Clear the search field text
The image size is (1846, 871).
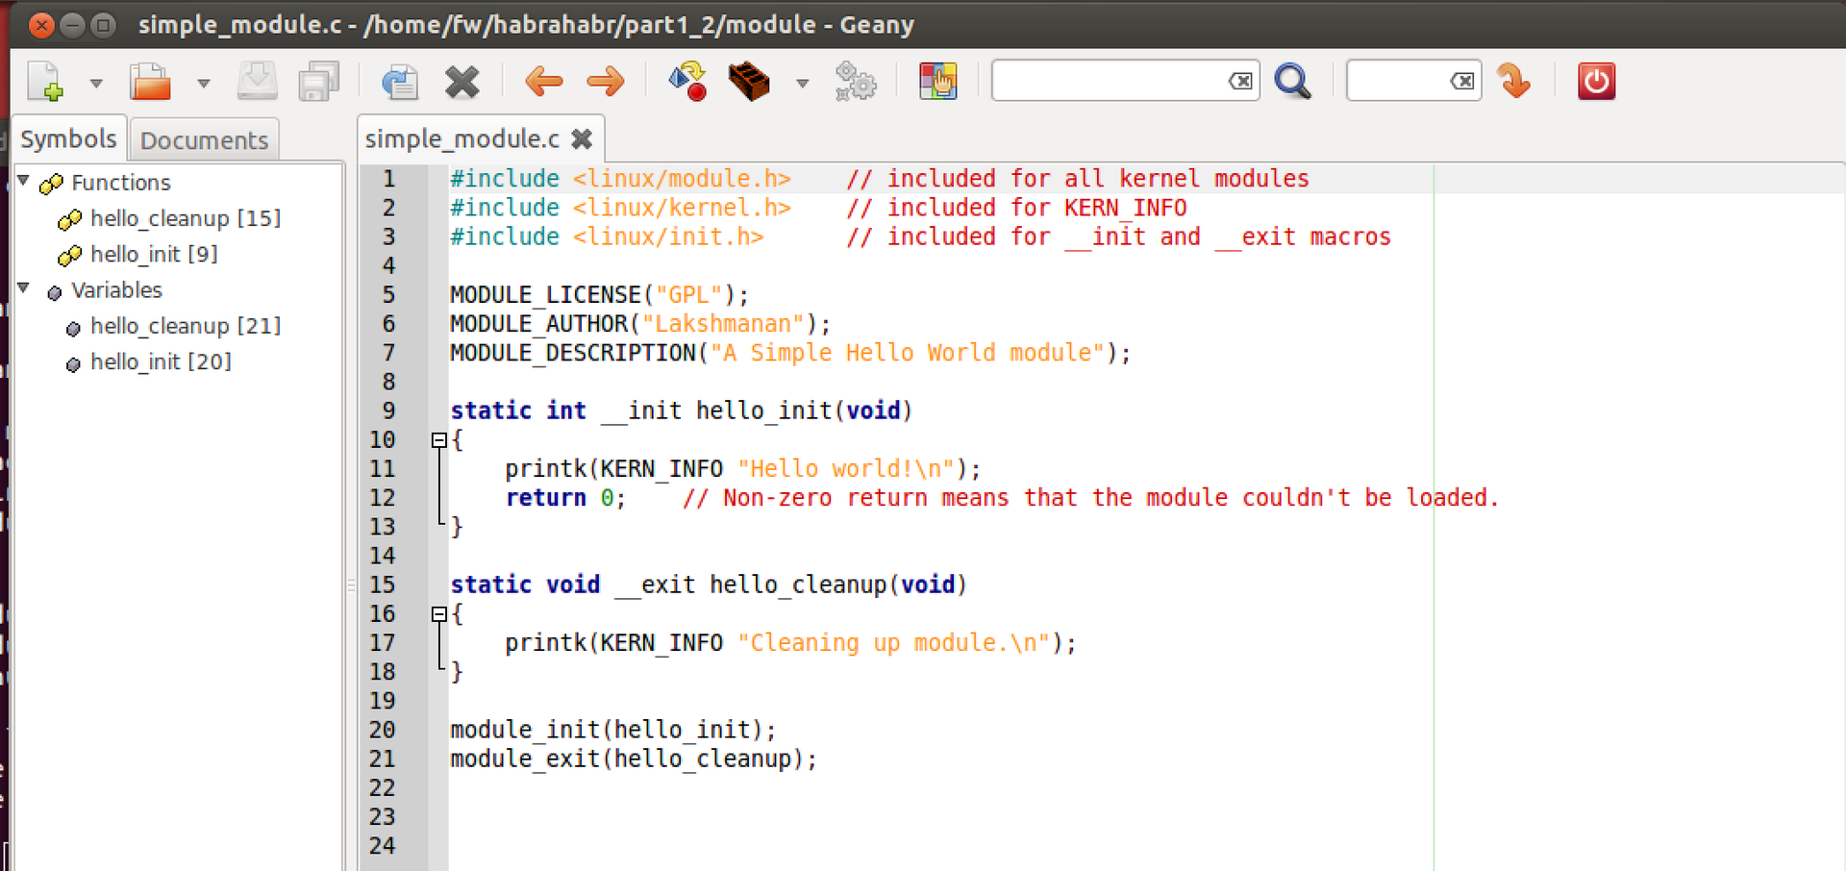point(1241,81)
